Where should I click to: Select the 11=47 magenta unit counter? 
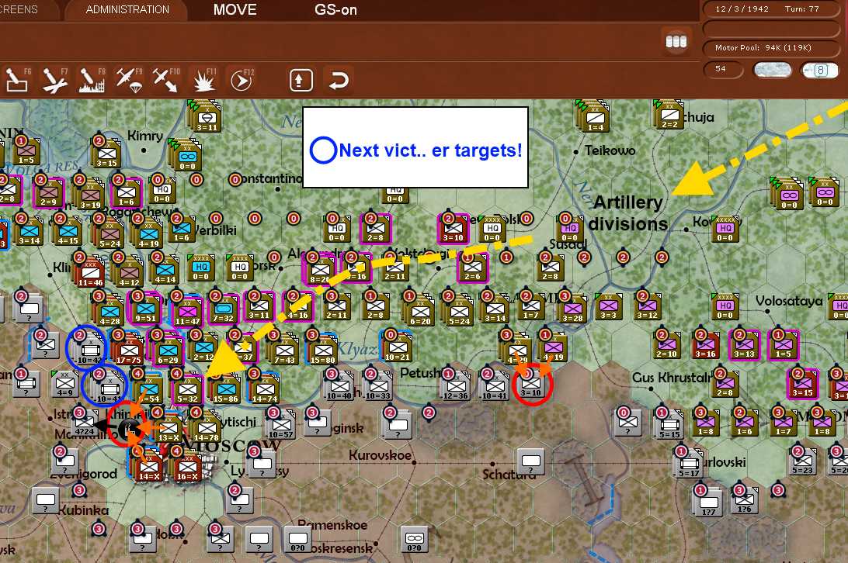(x=187, y=311)
